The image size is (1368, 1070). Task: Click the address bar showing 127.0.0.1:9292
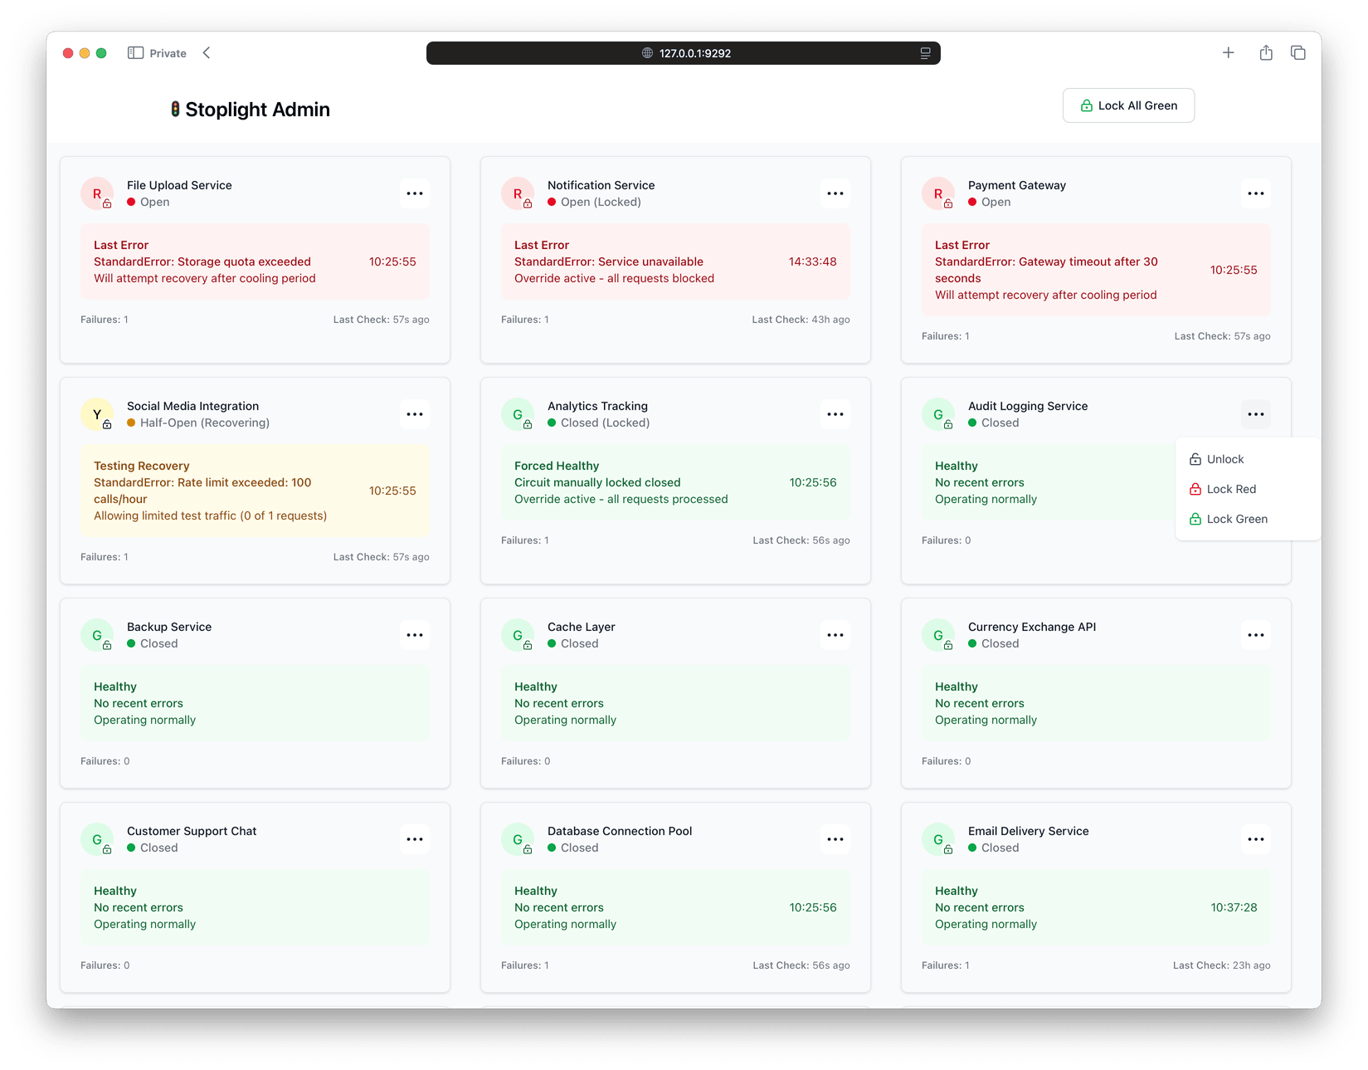(683, 52)
